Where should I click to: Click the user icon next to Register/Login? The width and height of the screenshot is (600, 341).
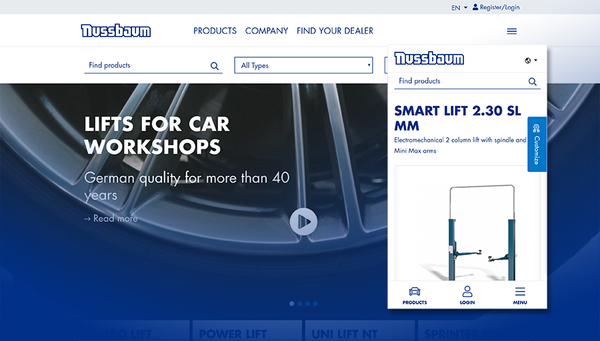click(475, 7)
